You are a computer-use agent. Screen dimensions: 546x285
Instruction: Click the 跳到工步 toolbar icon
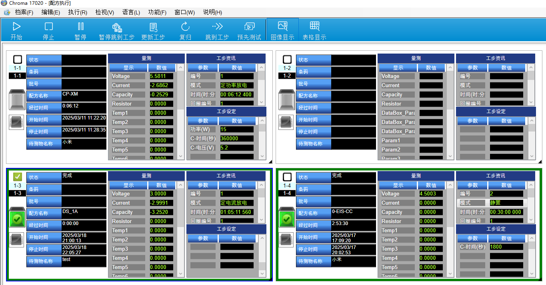217,27
